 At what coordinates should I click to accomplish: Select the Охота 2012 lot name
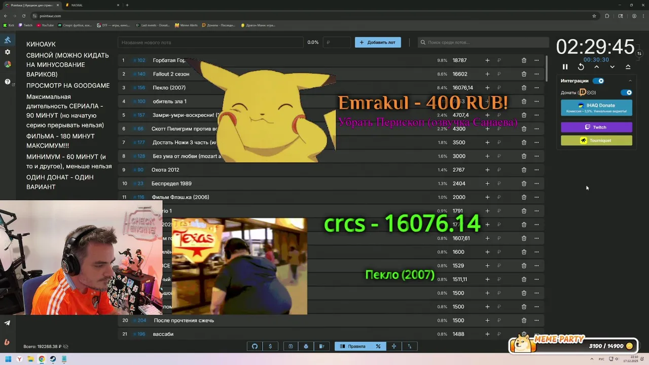(x=165, y=170)
